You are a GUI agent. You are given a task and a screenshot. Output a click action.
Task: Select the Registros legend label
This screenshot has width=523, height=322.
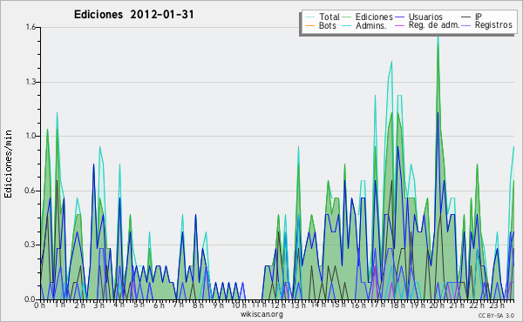(493, 25)
